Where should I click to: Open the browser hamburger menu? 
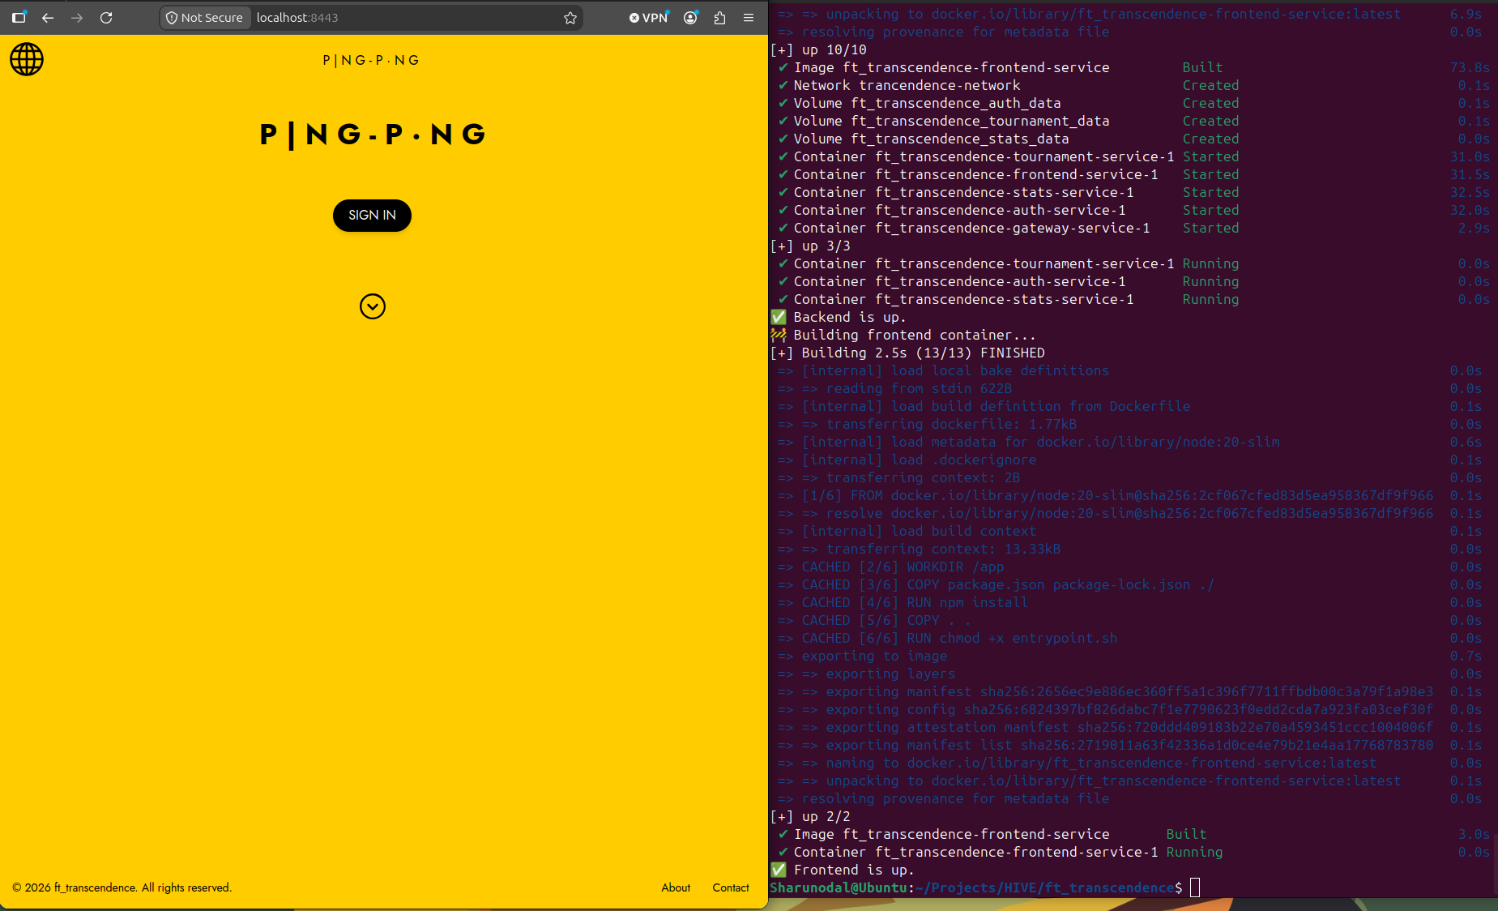point(749,18)
